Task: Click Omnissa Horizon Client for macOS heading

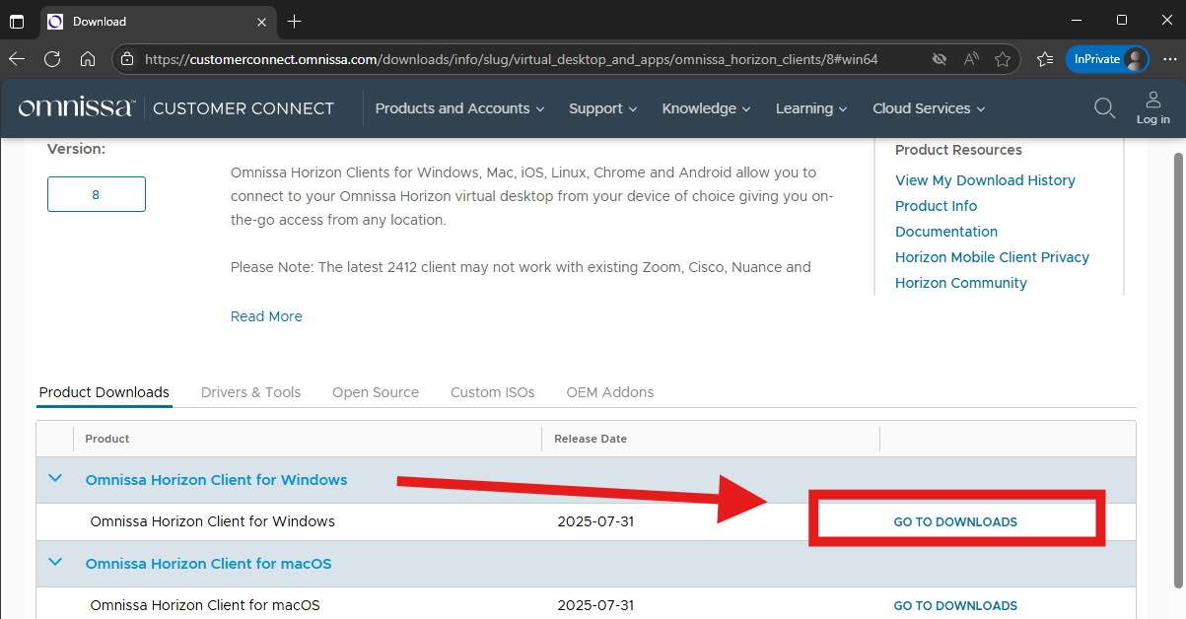Action: (208, 564)
